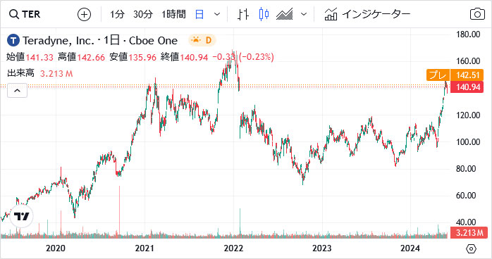The width and height of the screenshot is (492, 259).
Task: Select the 1分 timeframe
Action: [117, 14]
